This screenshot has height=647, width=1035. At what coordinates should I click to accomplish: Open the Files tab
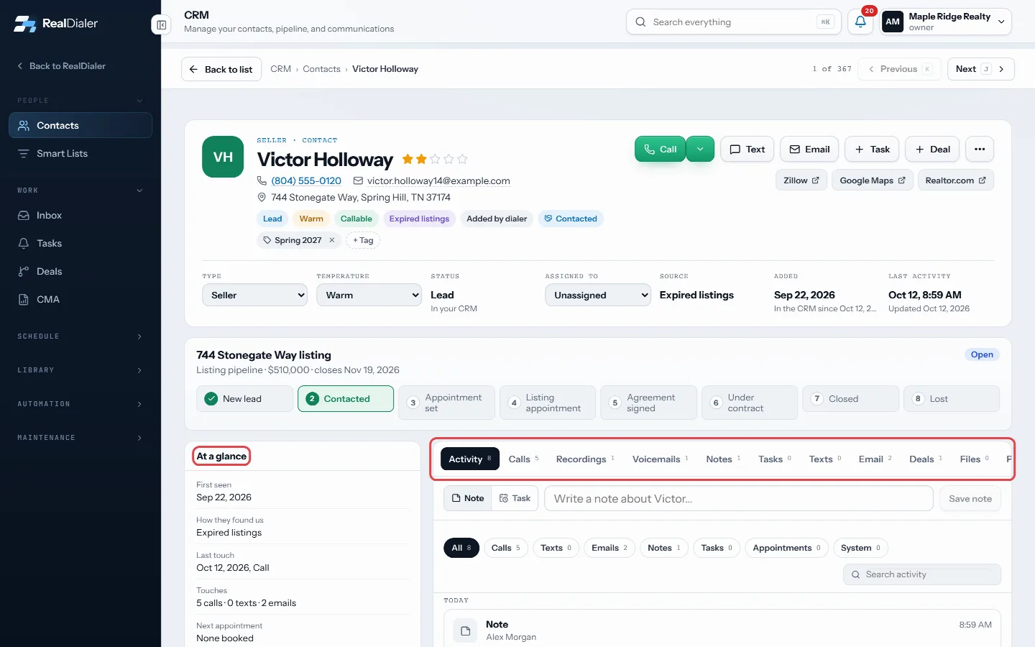(x=974, y=459)
